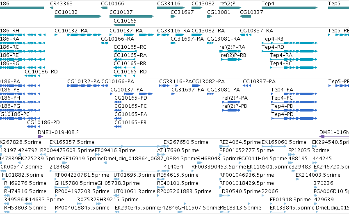Click the Tep4-RD transcript
349x214 pixels.
[x=290, y=51]
